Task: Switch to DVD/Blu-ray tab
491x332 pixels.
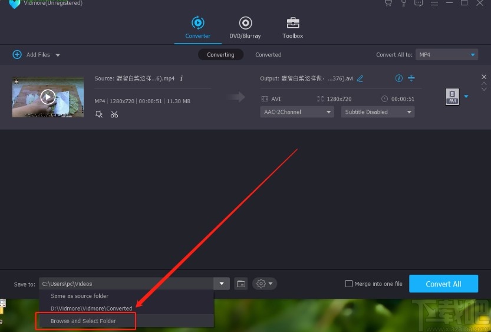Action: coord(245,28)
